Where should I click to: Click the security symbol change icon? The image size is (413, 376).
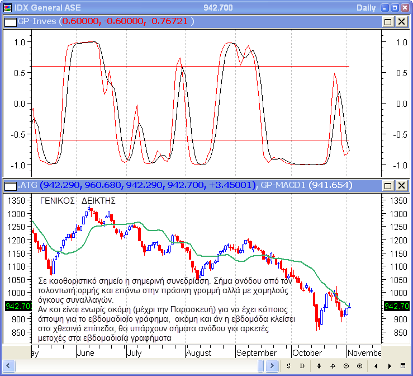(x=288, y=365)
